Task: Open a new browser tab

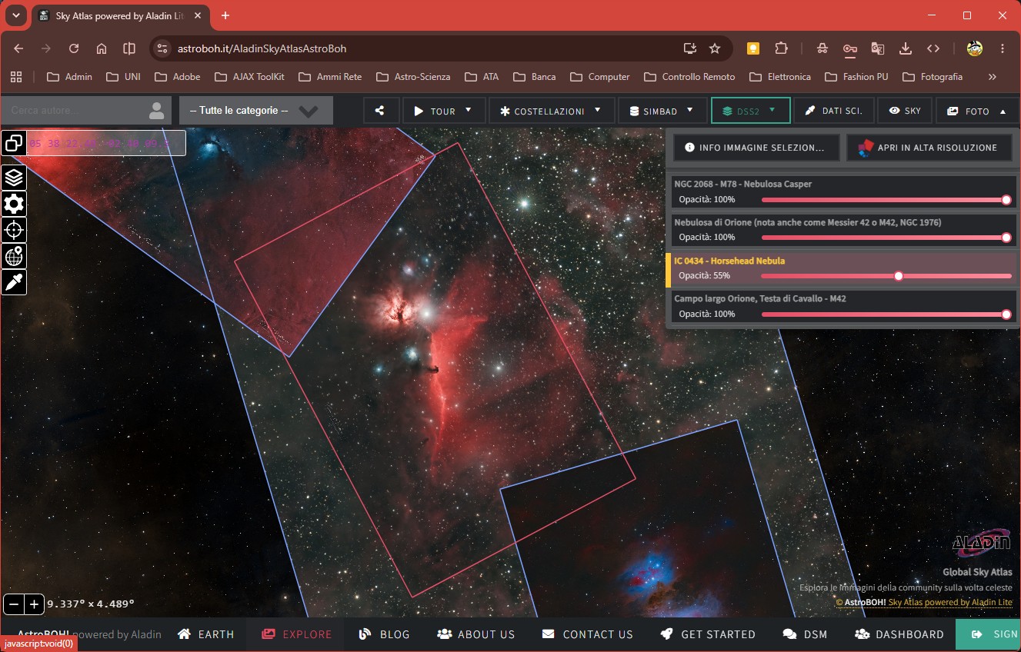Action: pyautogui.click(x=225, y=15)
